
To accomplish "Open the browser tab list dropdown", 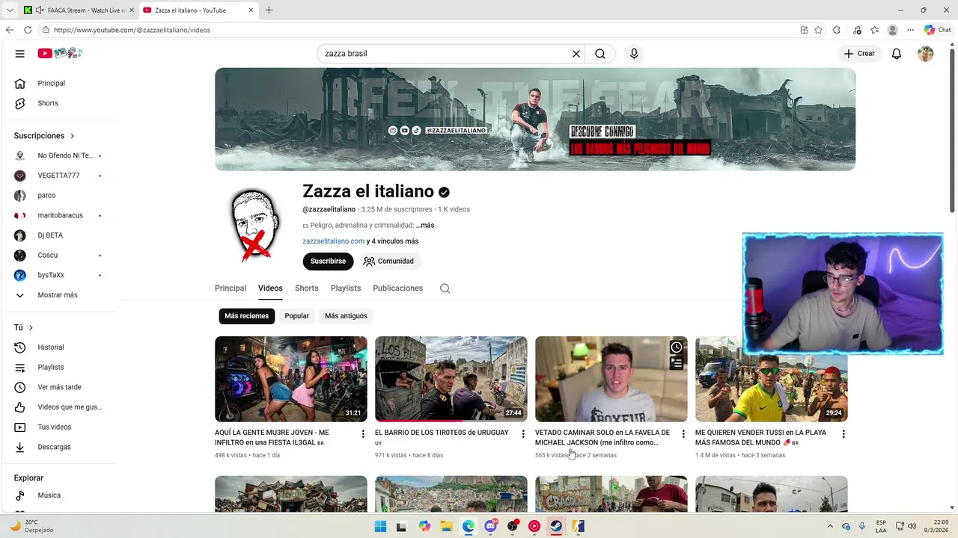I will [10, 10].
